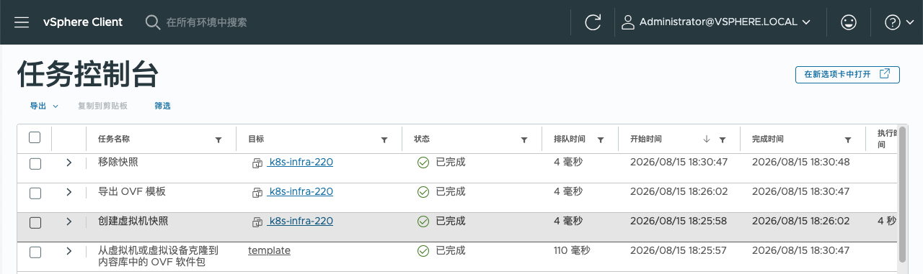Click completed status icon in template row

pyautogui.click(x=423, y=251)
